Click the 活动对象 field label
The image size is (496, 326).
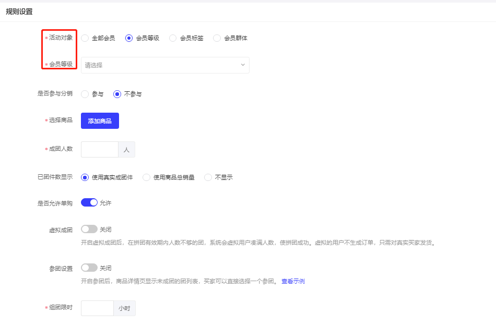[x=61, y=38]
